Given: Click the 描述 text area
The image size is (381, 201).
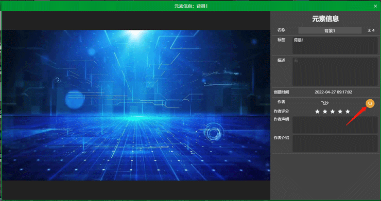Looking at the screenshot, I should [x=335, y=71].
